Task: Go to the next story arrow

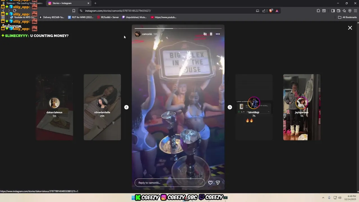Action: click(230, 107)
